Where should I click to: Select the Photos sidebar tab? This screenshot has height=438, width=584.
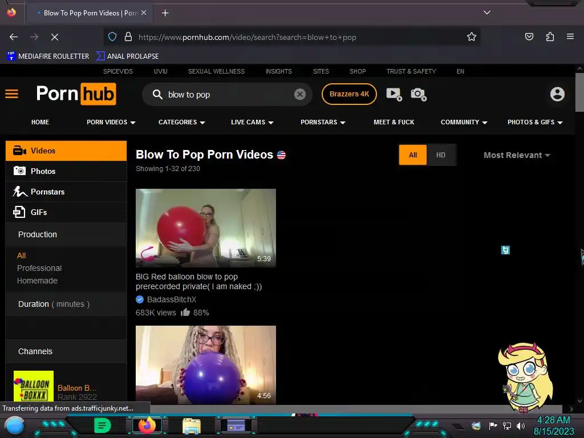(x=66, y=171)
